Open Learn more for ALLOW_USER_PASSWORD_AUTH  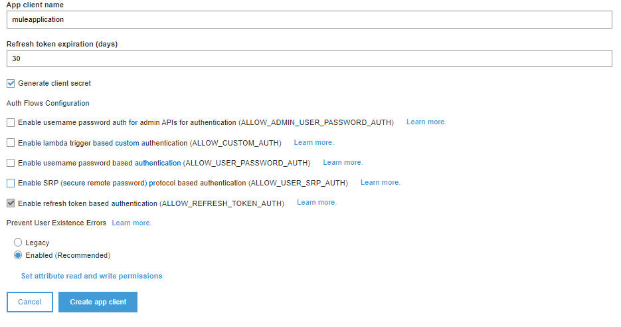[x=343, y=162]
